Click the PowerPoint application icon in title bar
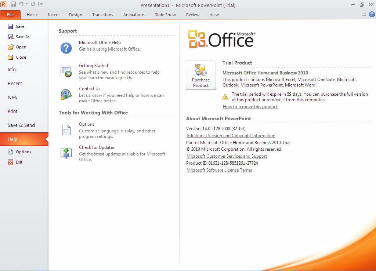Screen dimensions: 376x271 3,4
